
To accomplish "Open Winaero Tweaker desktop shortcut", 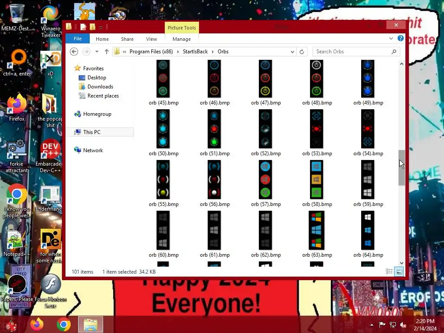I will coord(50,22).
